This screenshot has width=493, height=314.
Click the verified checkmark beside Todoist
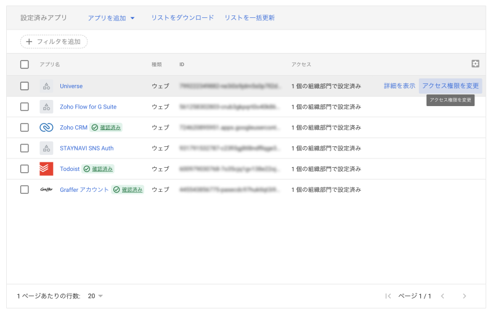tap(87, 169)
